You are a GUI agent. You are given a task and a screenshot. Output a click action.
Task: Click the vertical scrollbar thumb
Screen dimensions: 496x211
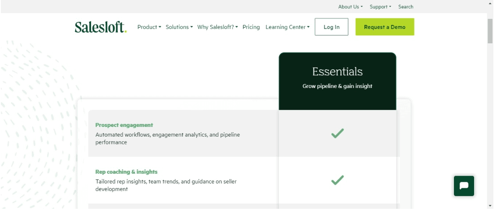pos(490,31)
